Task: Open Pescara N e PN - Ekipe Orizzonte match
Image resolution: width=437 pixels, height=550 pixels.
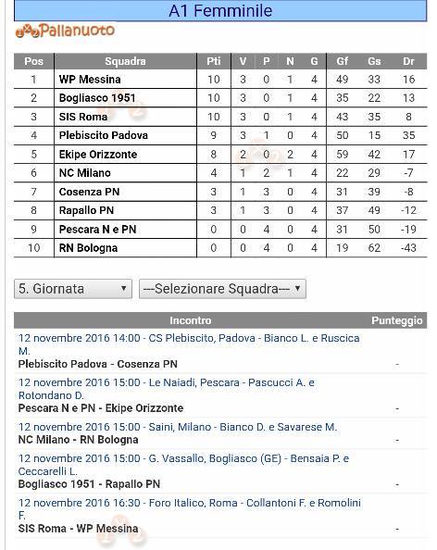Action: pos(101,408)
